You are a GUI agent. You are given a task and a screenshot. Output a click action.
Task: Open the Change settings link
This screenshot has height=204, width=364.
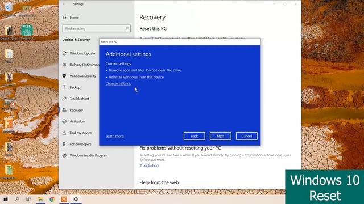[x=118, y=84]
